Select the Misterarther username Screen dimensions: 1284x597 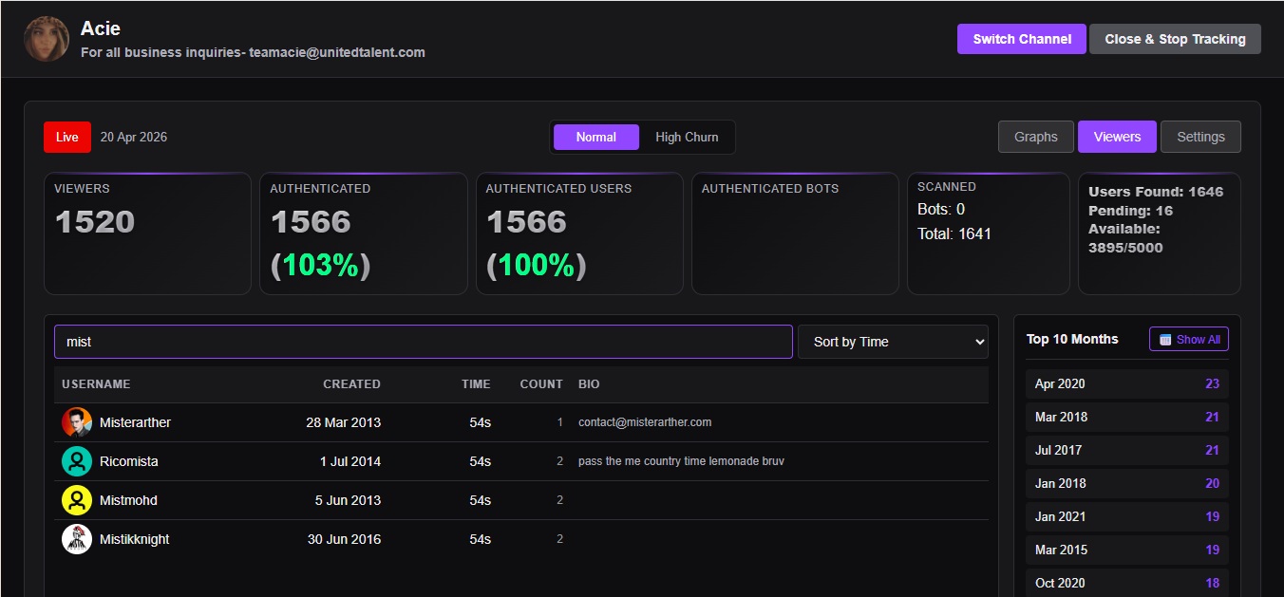click(135, 422)
